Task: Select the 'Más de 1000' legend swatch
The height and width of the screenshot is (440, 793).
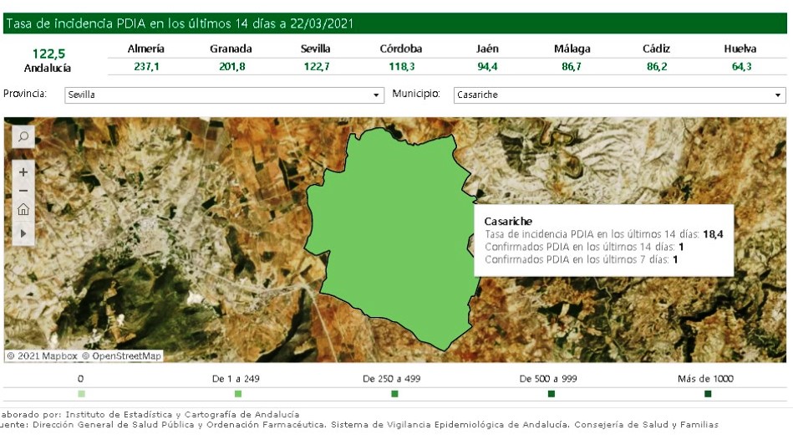Action: [x=708, y=394]
